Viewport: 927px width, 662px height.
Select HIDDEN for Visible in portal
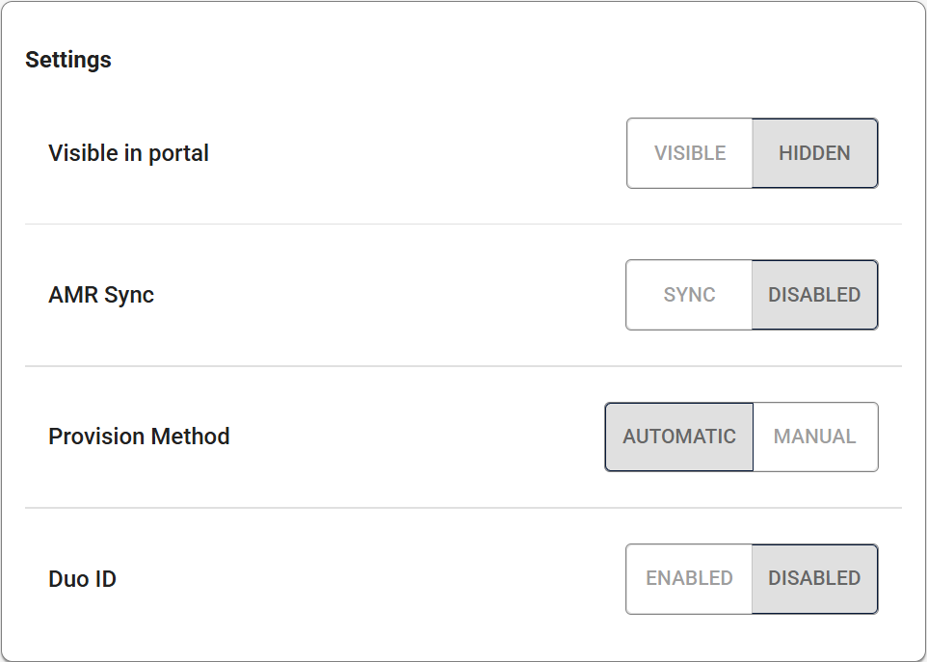pyautogui.click(x=814, y=152)
